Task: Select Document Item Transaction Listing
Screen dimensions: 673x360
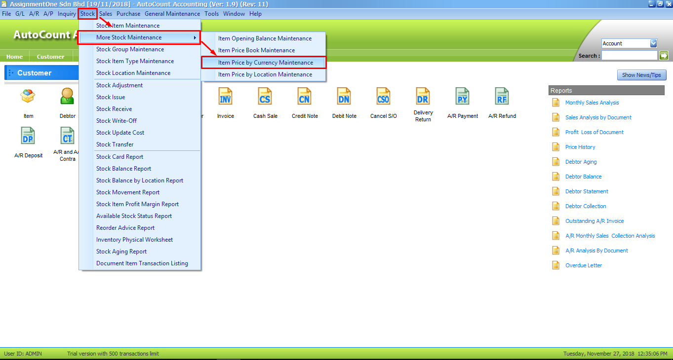Action: pos(140,263)
